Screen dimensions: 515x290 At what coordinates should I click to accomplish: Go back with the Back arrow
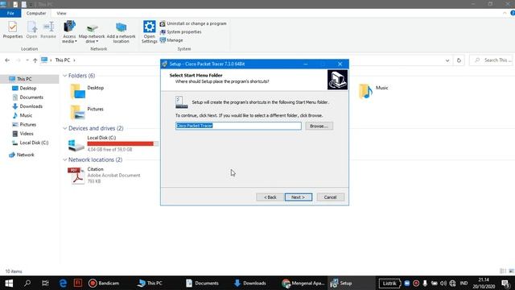7,60
